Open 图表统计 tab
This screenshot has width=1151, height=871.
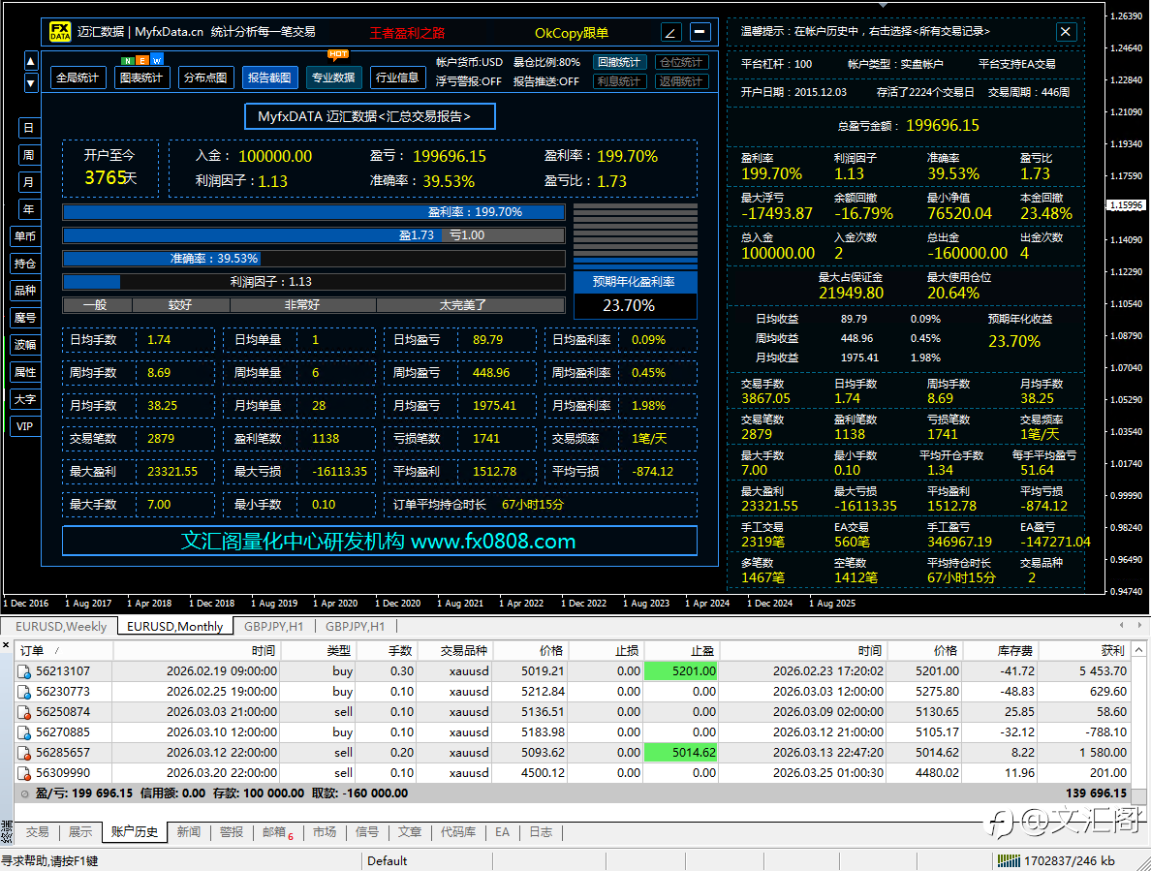pyautogui.click(x=141, y=78)
